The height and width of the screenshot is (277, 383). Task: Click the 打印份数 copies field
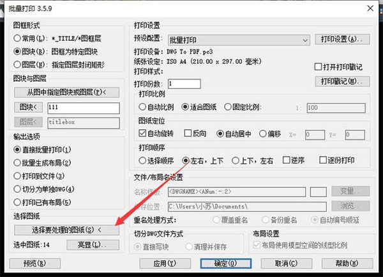[x=184, y=84]
